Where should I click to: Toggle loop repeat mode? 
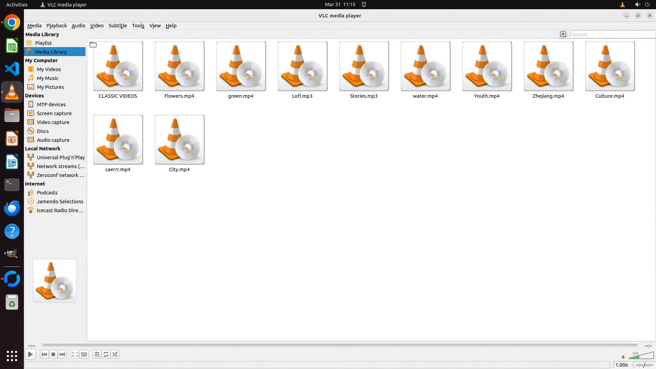(106, 354)
